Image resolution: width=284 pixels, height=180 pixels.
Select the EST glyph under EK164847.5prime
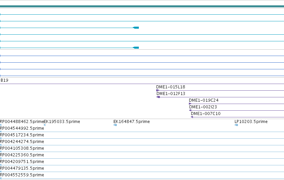click(x=115, y=125)
